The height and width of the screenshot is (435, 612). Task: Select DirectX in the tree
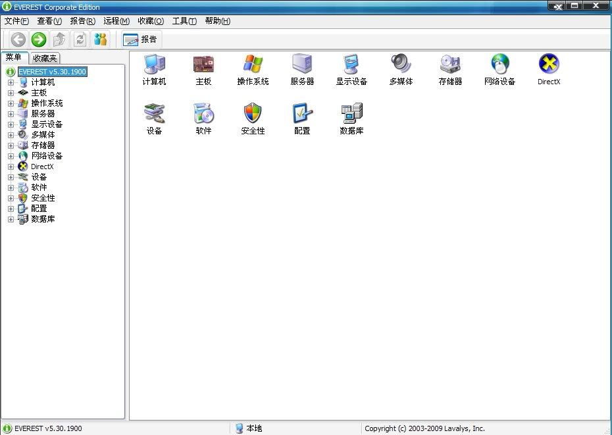point(42,166)
